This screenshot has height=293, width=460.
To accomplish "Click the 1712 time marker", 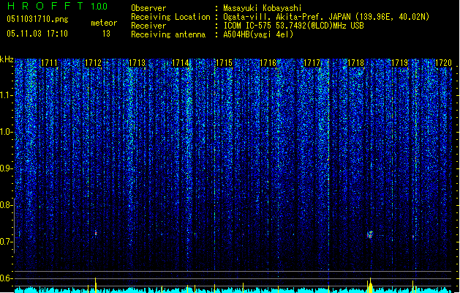I will [x=93, y=63].
